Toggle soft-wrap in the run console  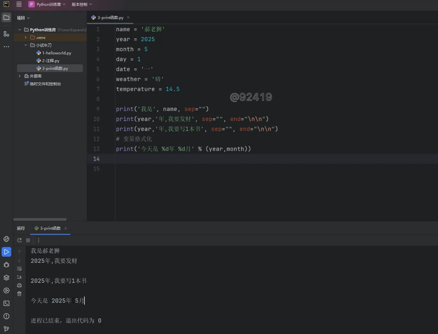click(x=19, y=269)
